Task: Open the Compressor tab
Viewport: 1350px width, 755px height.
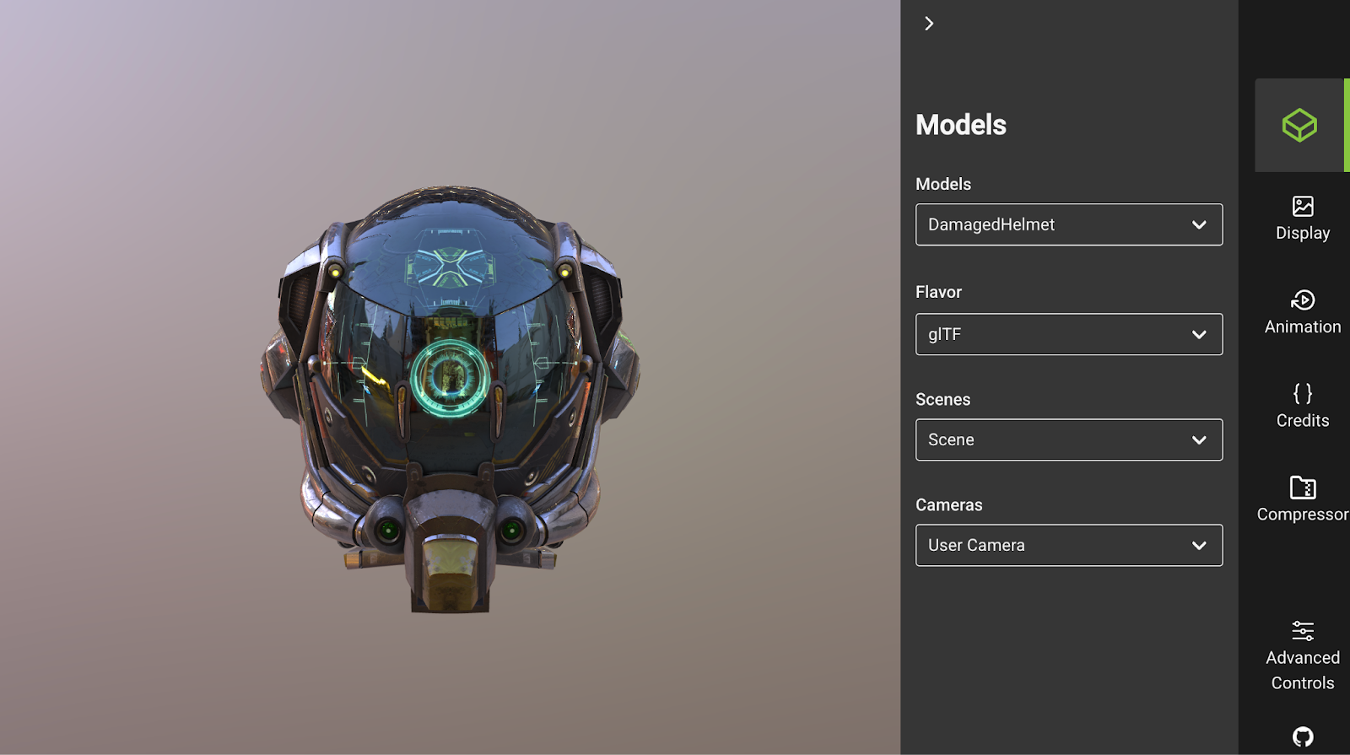Action: [1303, 500]
